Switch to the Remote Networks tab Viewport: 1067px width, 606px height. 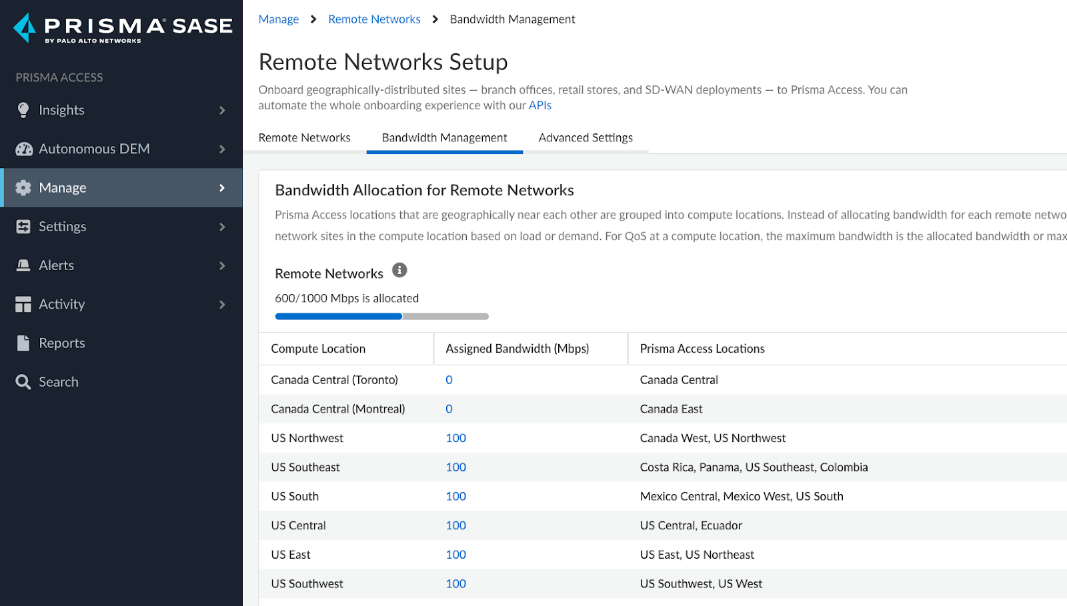click(x=304, y=138)
